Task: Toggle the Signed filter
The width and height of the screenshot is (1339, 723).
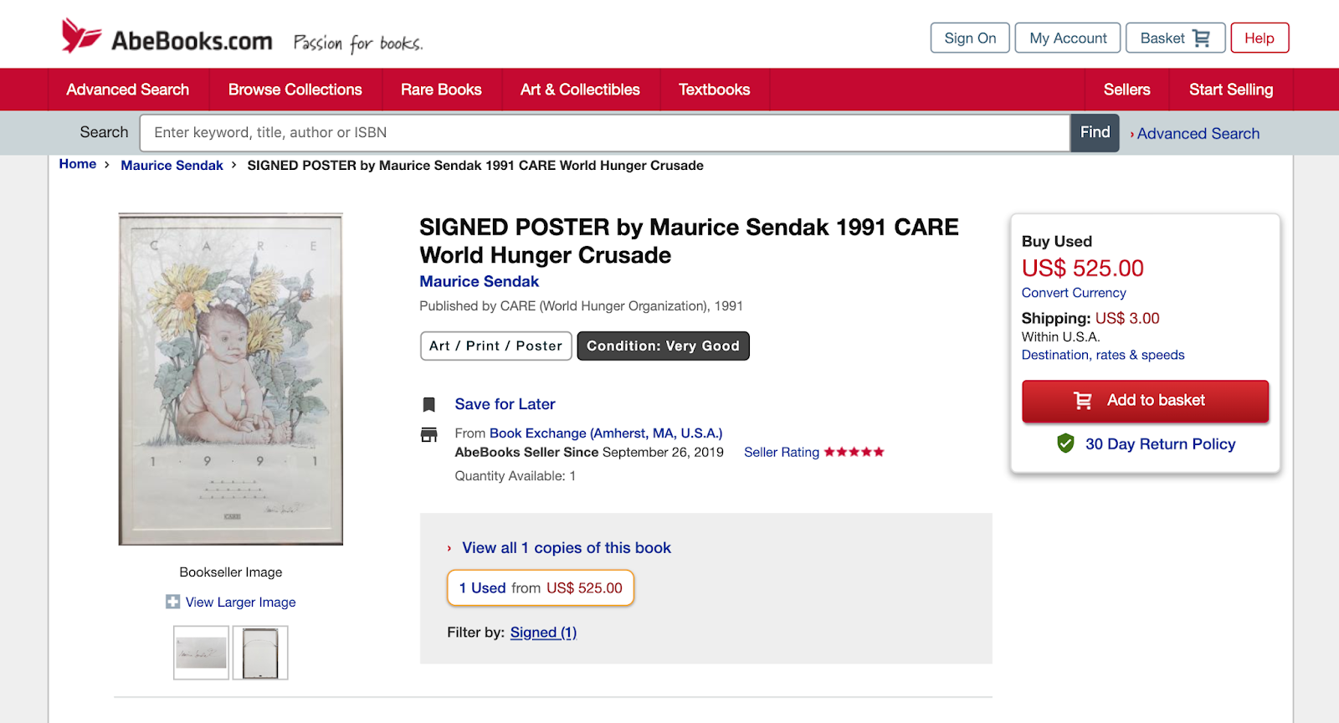Action: tap(543, 633)
